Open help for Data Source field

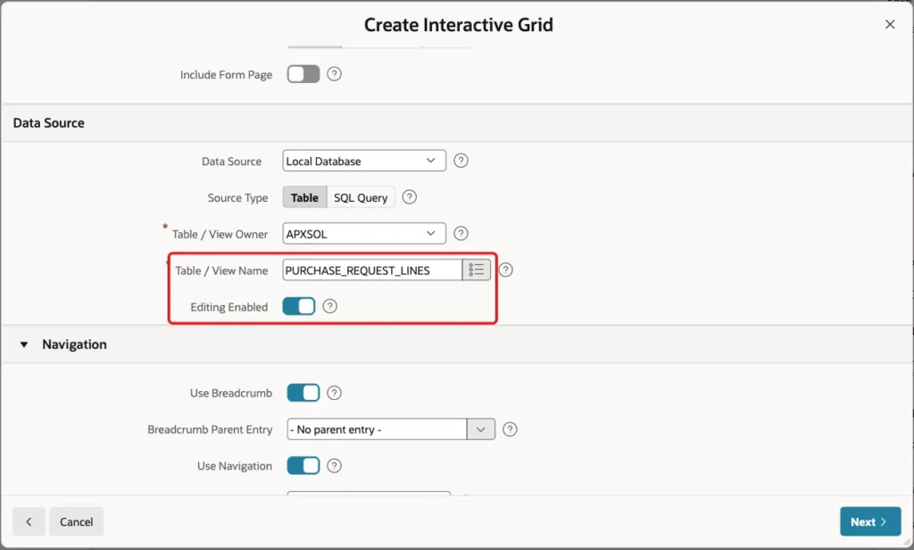click(x=461, y=161)
